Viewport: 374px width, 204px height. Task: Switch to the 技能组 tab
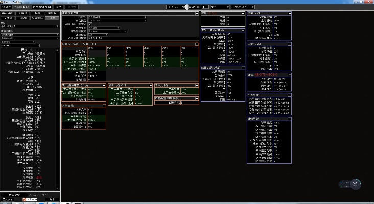(x=22, y=17)
